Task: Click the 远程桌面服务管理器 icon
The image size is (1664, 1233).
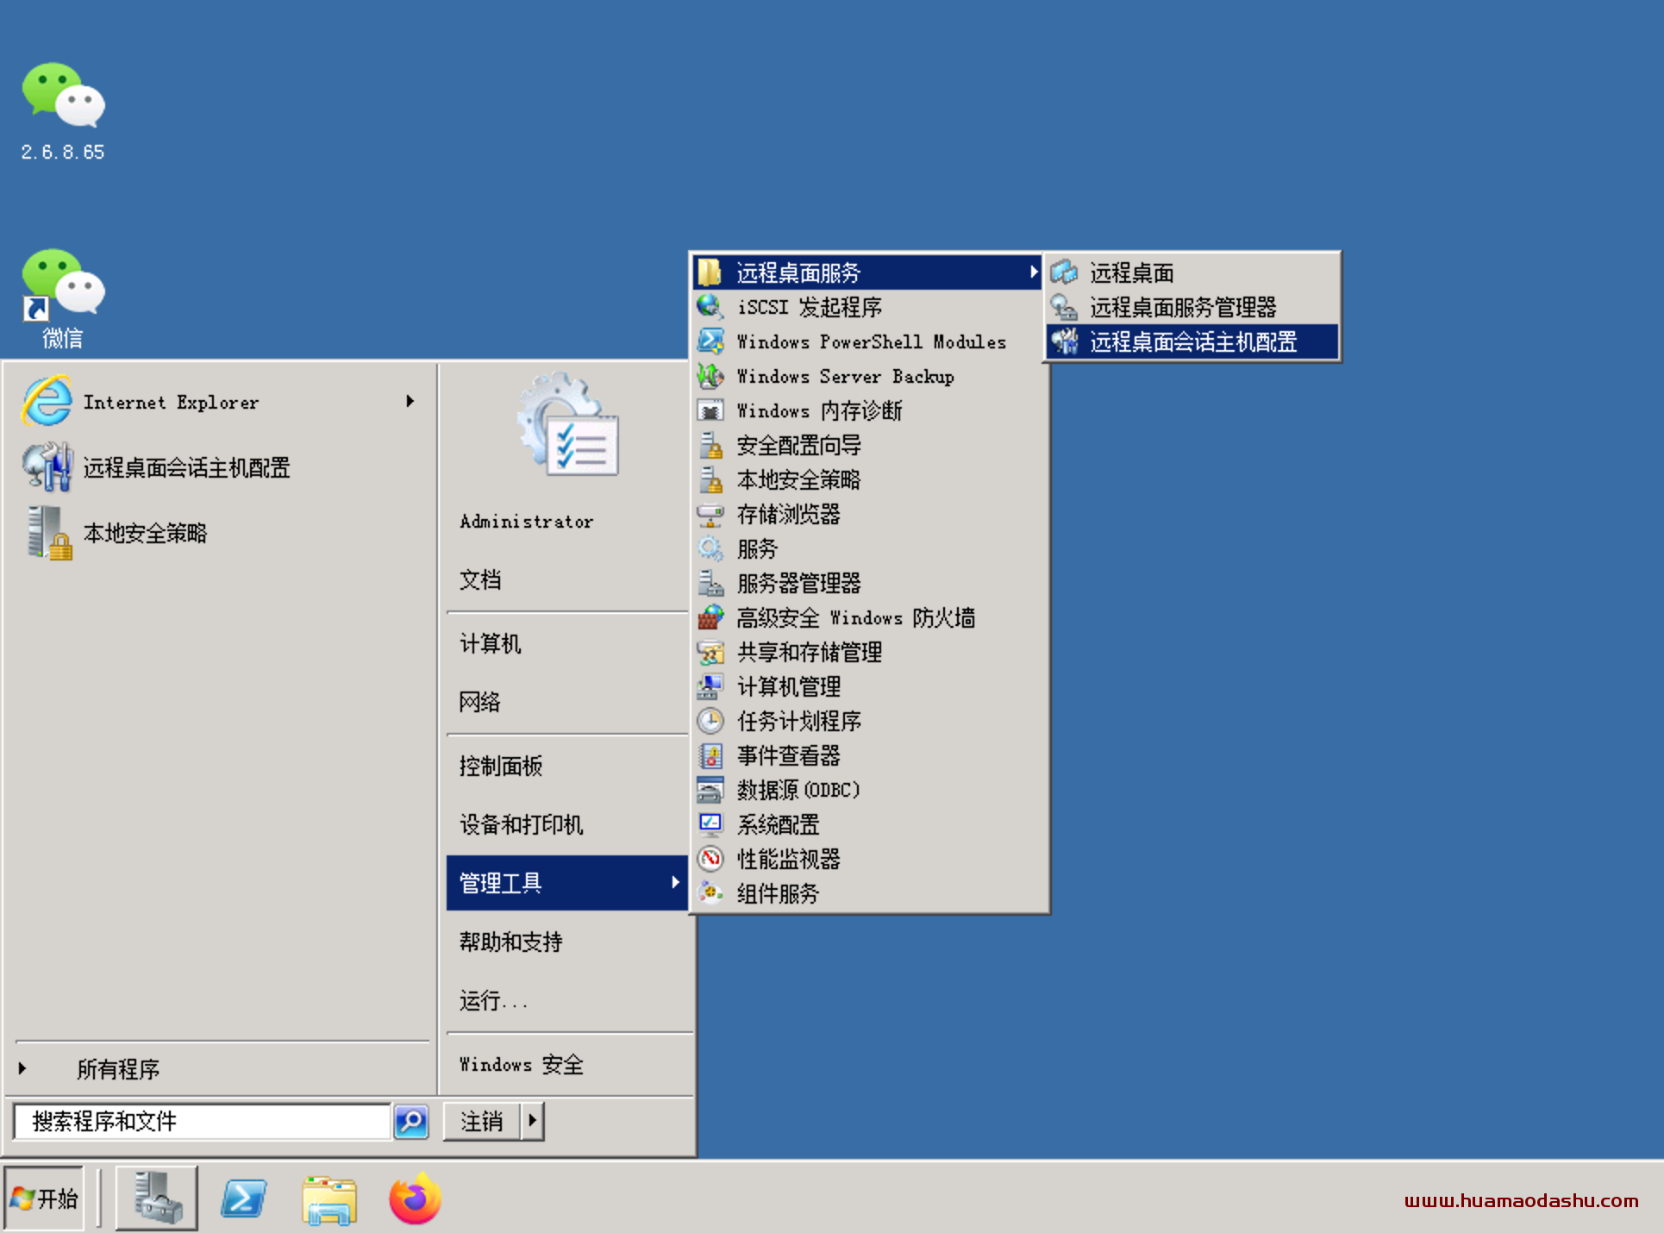Action: click(x=1064, y=307)
